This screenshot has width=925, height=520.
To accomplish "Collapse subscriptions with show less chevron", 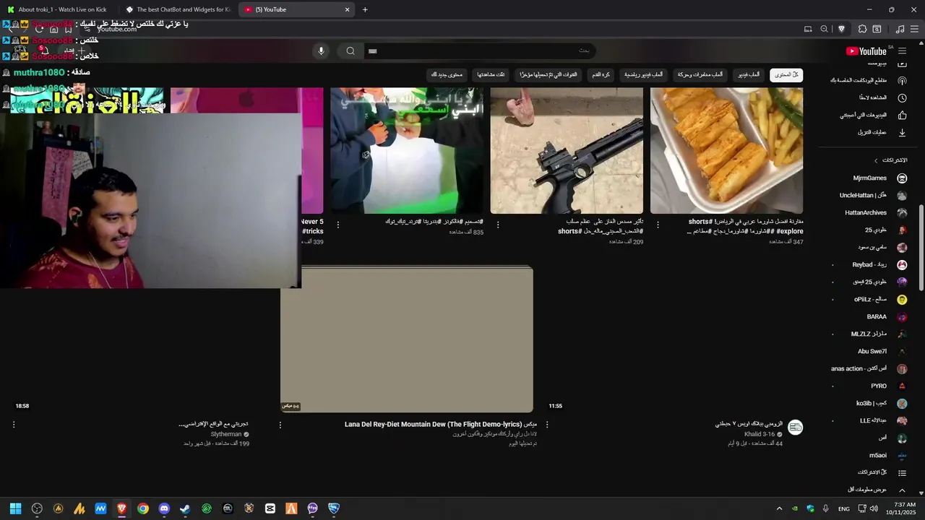I will 902,490.
